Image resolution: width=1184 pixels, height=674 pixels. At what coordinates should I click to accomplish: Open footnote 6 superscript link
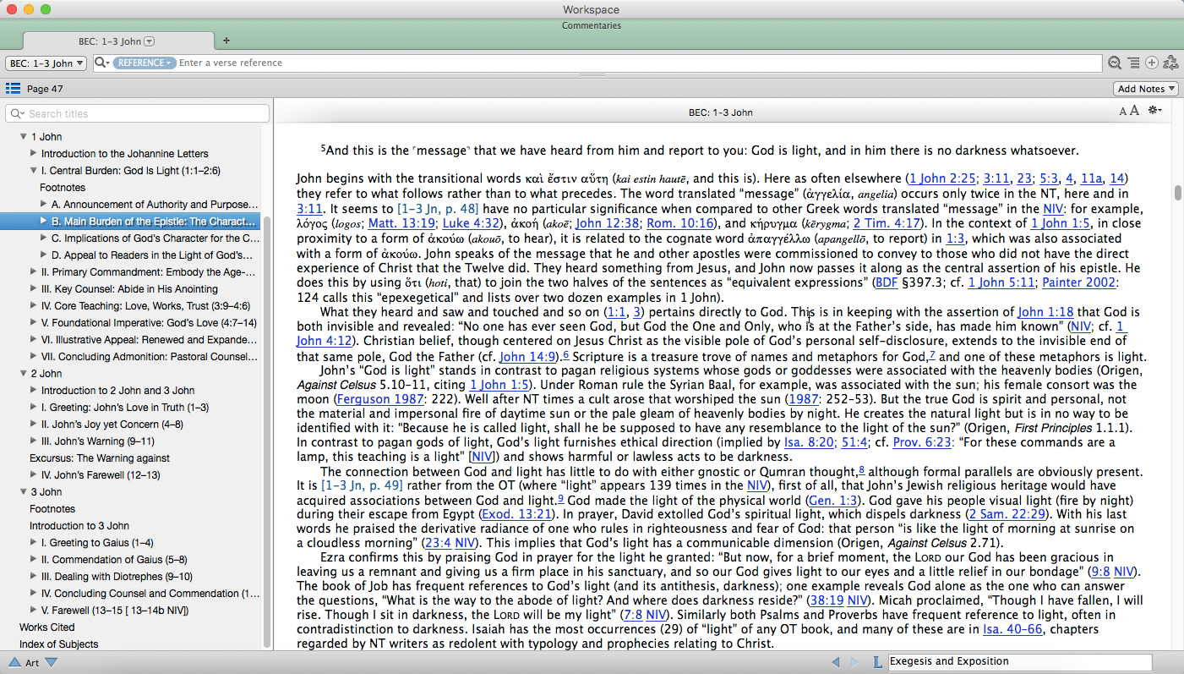565,354
